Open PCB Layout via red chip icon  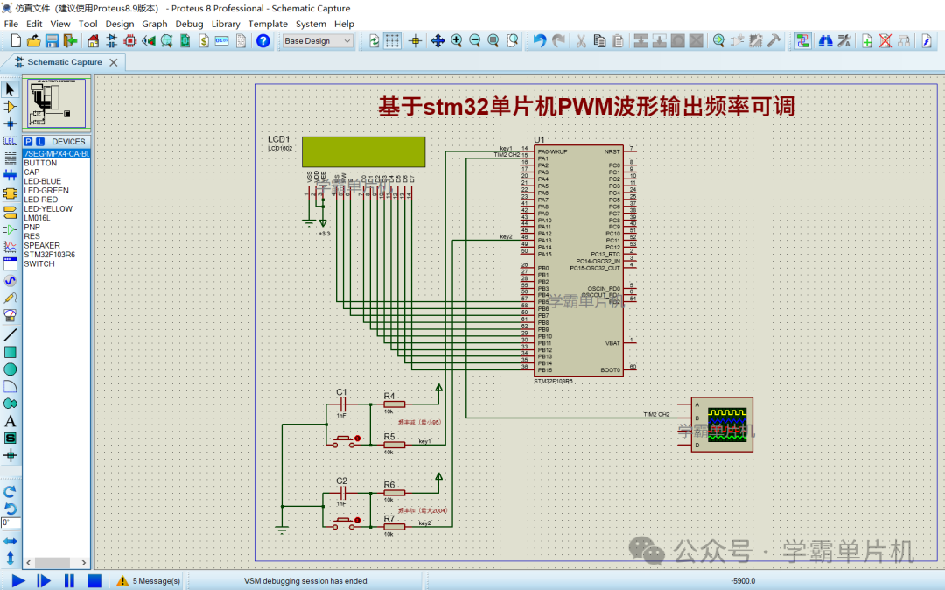[x=129, y=40]
